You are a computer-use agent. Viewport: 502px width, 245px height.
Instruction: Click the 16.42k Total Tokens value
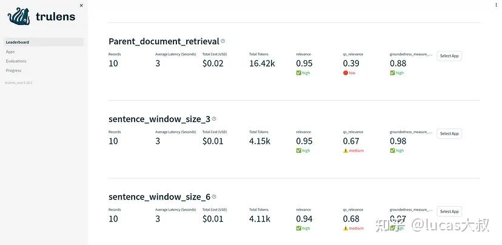[262, 63]
